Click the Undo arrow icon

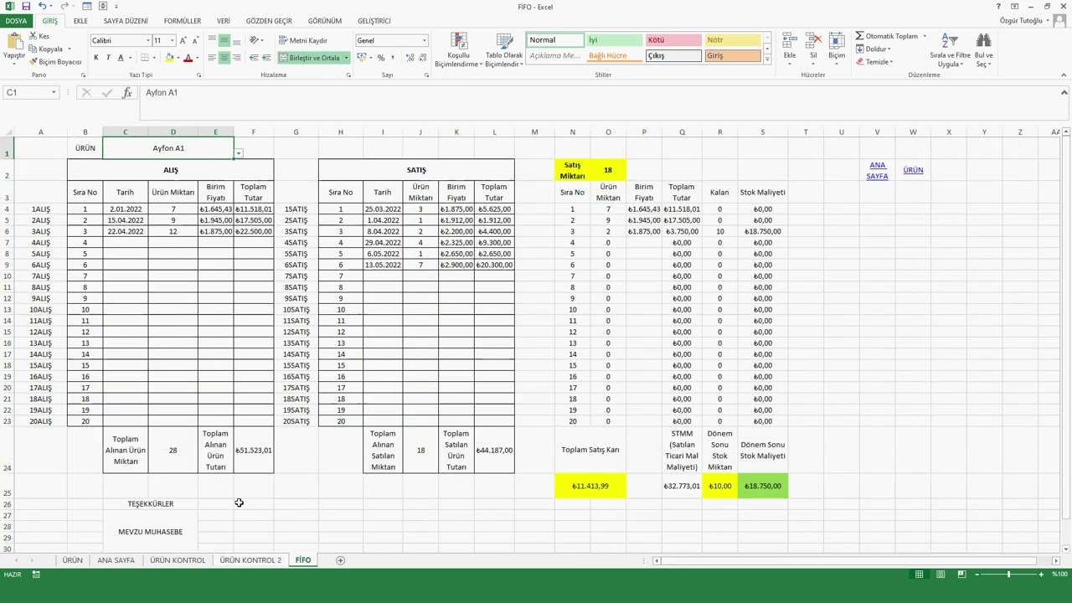[42, 6]
